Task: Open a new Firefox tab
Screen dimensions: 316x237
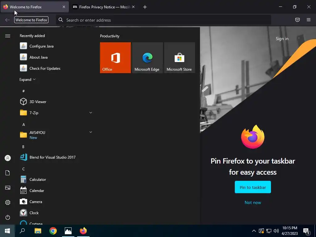Action: (x=145, y=7)
